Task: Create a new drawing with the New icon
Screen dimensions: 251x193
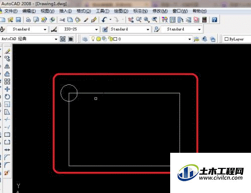Action: coord(3,20)
